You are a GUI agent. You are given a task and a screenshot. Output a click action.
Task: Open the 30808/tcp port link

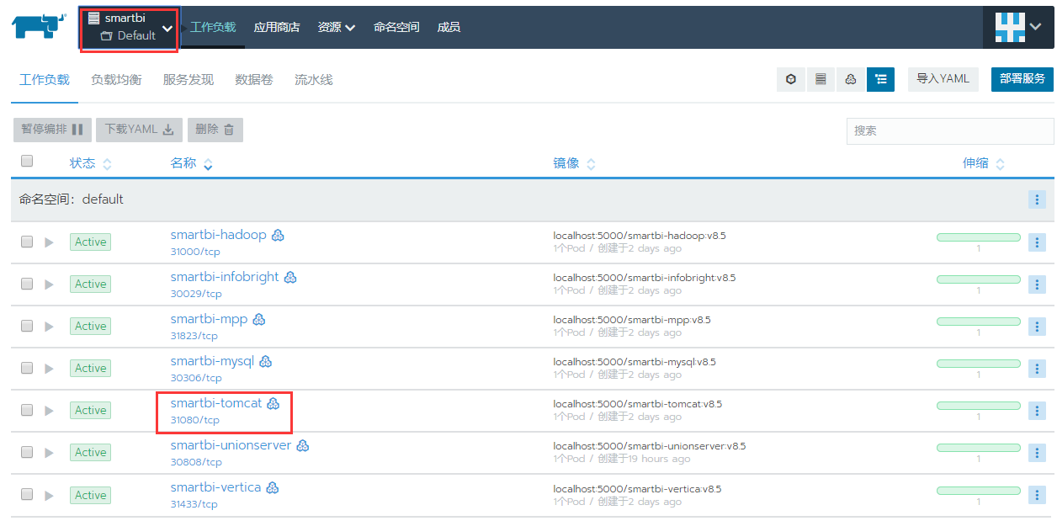(x=196, y=462)
